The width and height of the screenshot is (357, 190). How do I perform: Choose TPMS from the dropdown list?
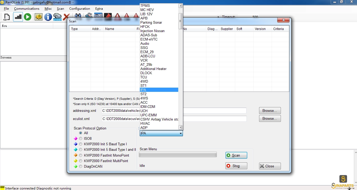click(x=159, y=6)
